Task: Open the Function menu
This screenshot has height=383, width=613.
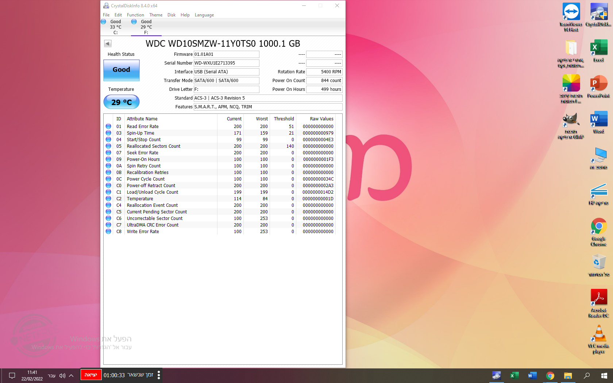Action: tap(135, 15)
